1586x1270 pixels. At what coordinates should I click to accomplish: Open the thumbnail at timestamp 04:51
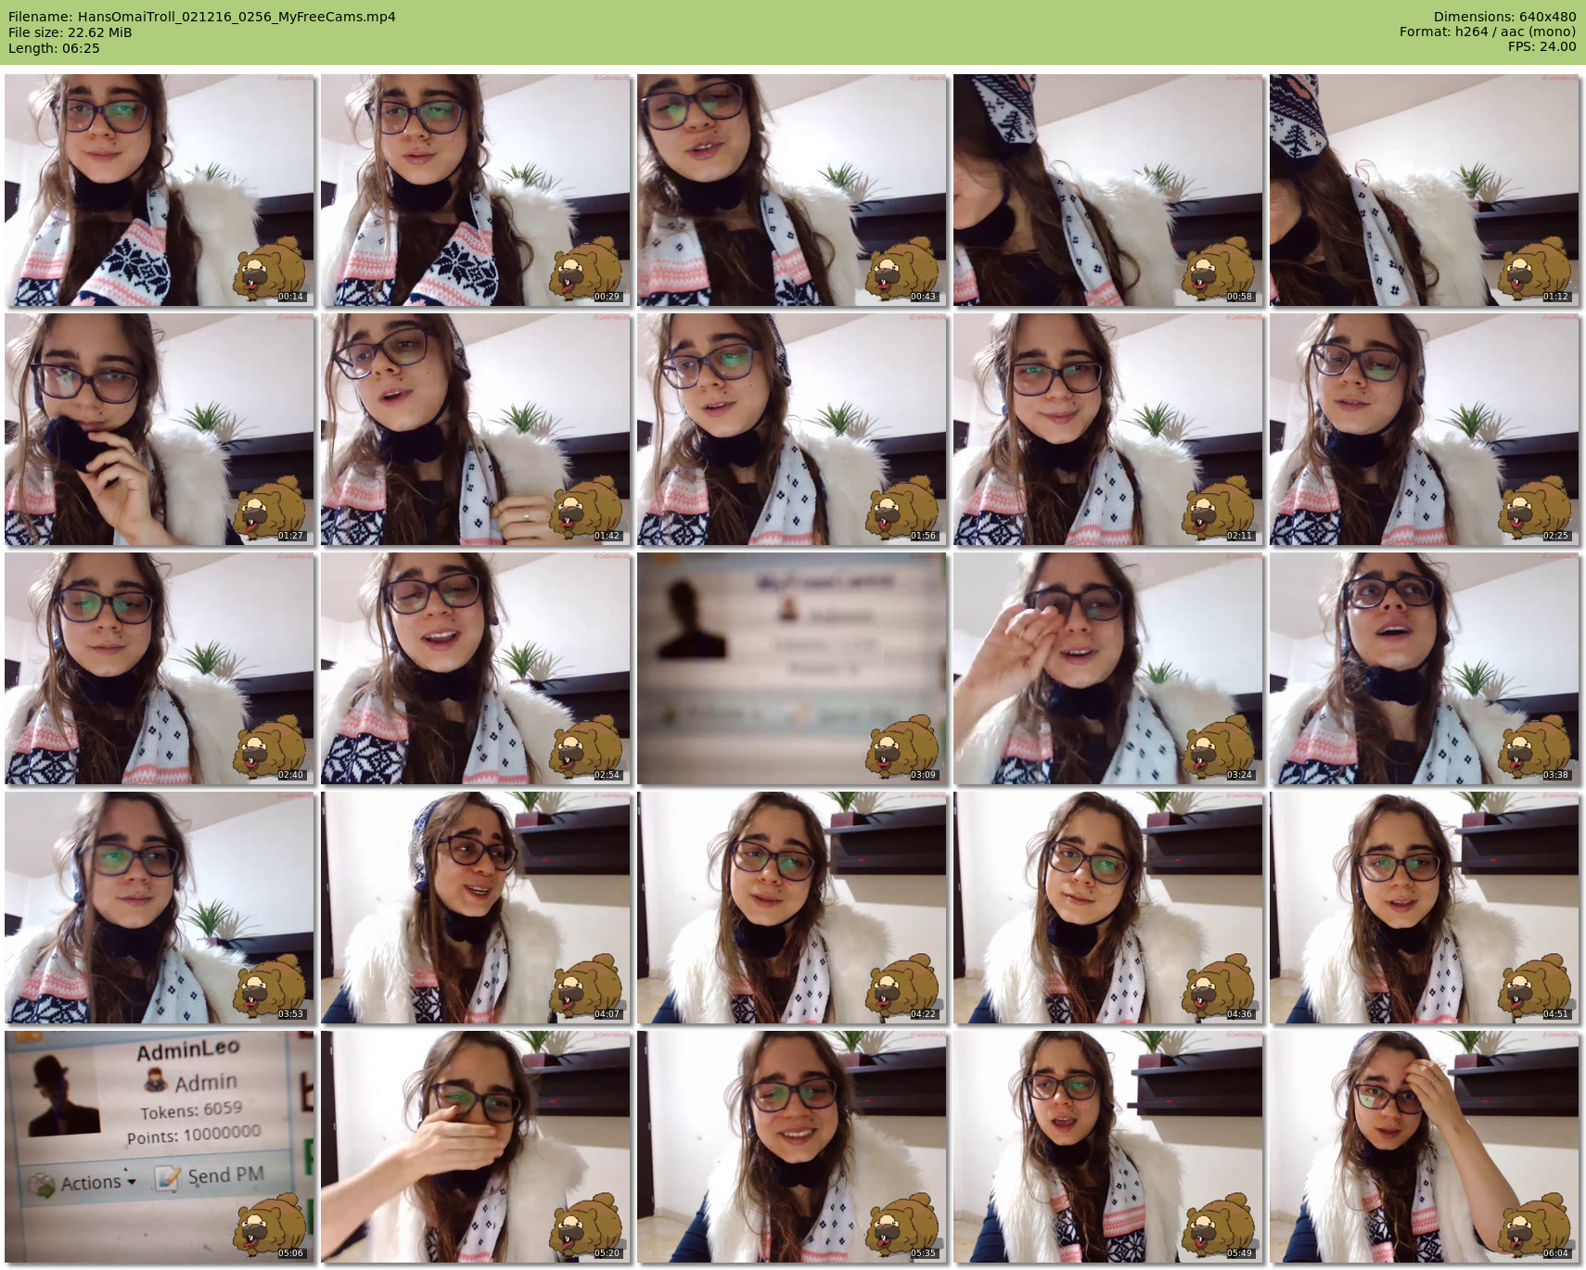pos(1425,908)
